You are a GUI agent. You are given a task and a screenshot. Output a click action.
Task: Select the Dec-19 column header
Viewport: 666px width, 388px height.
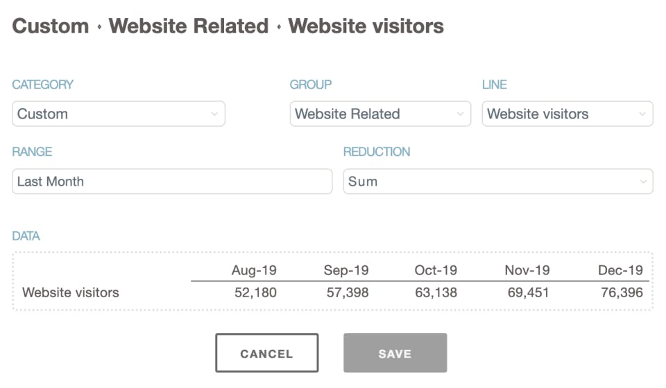coord(620,270)
